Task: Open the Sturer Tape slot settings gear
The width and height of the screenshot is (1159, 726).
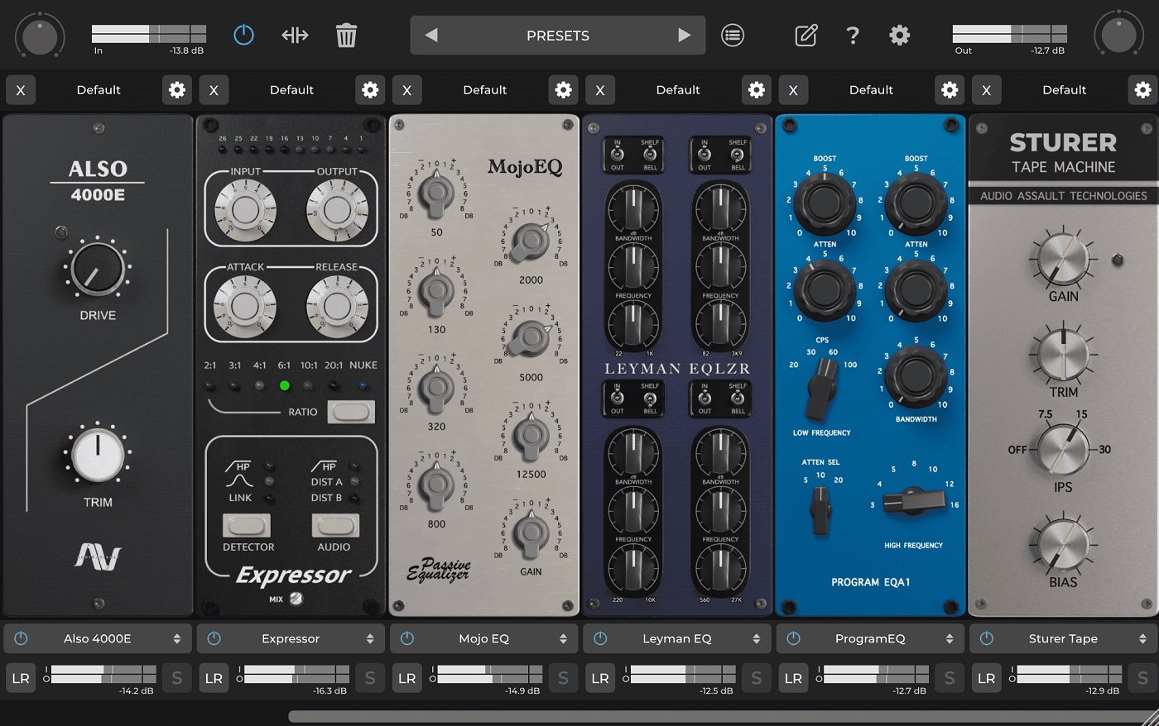Action: [1142, 89]
